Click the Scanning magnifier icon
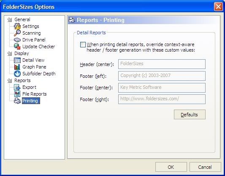Viewport: 225px width, 176px height. tap(17, 33)
